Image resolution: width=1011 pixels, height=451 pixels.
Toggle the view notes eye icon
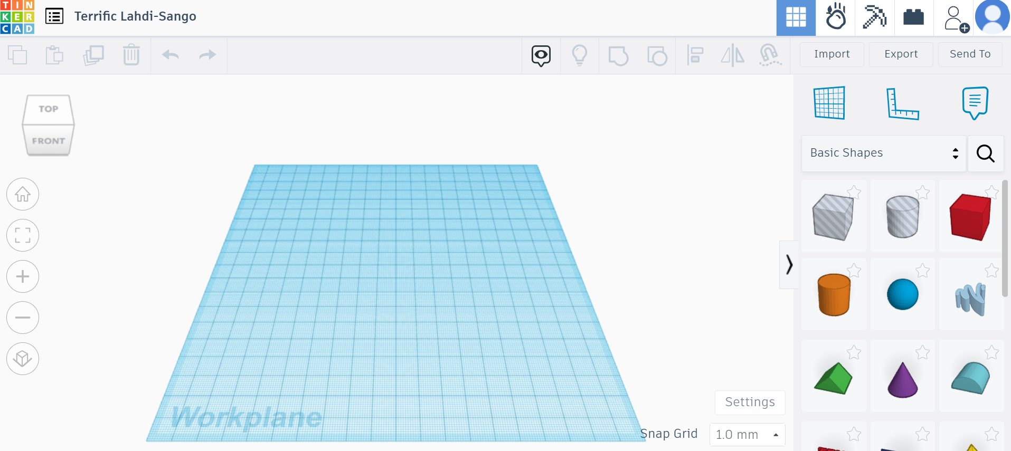pyautogui.click(x=541, y=55)
